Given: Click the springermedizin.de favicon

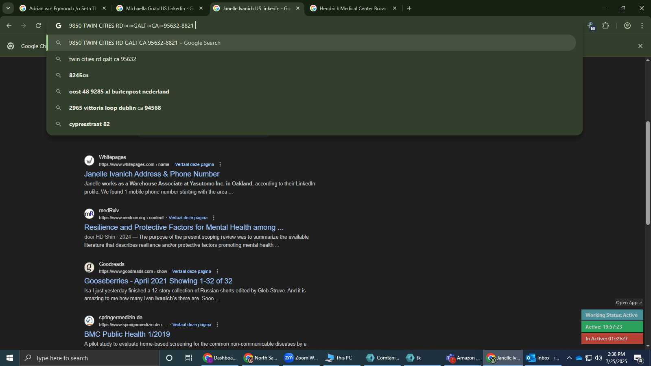Looking at the screenshot, I should tap(89, 321).
